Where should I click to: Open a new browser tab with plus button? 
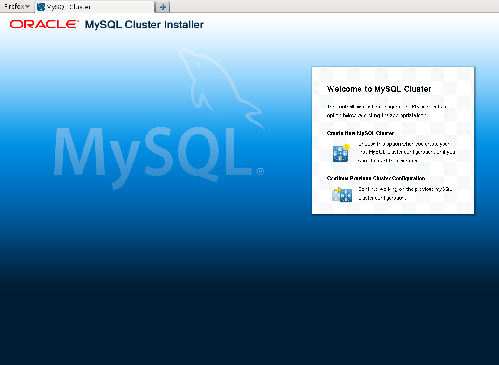[163, 7]
